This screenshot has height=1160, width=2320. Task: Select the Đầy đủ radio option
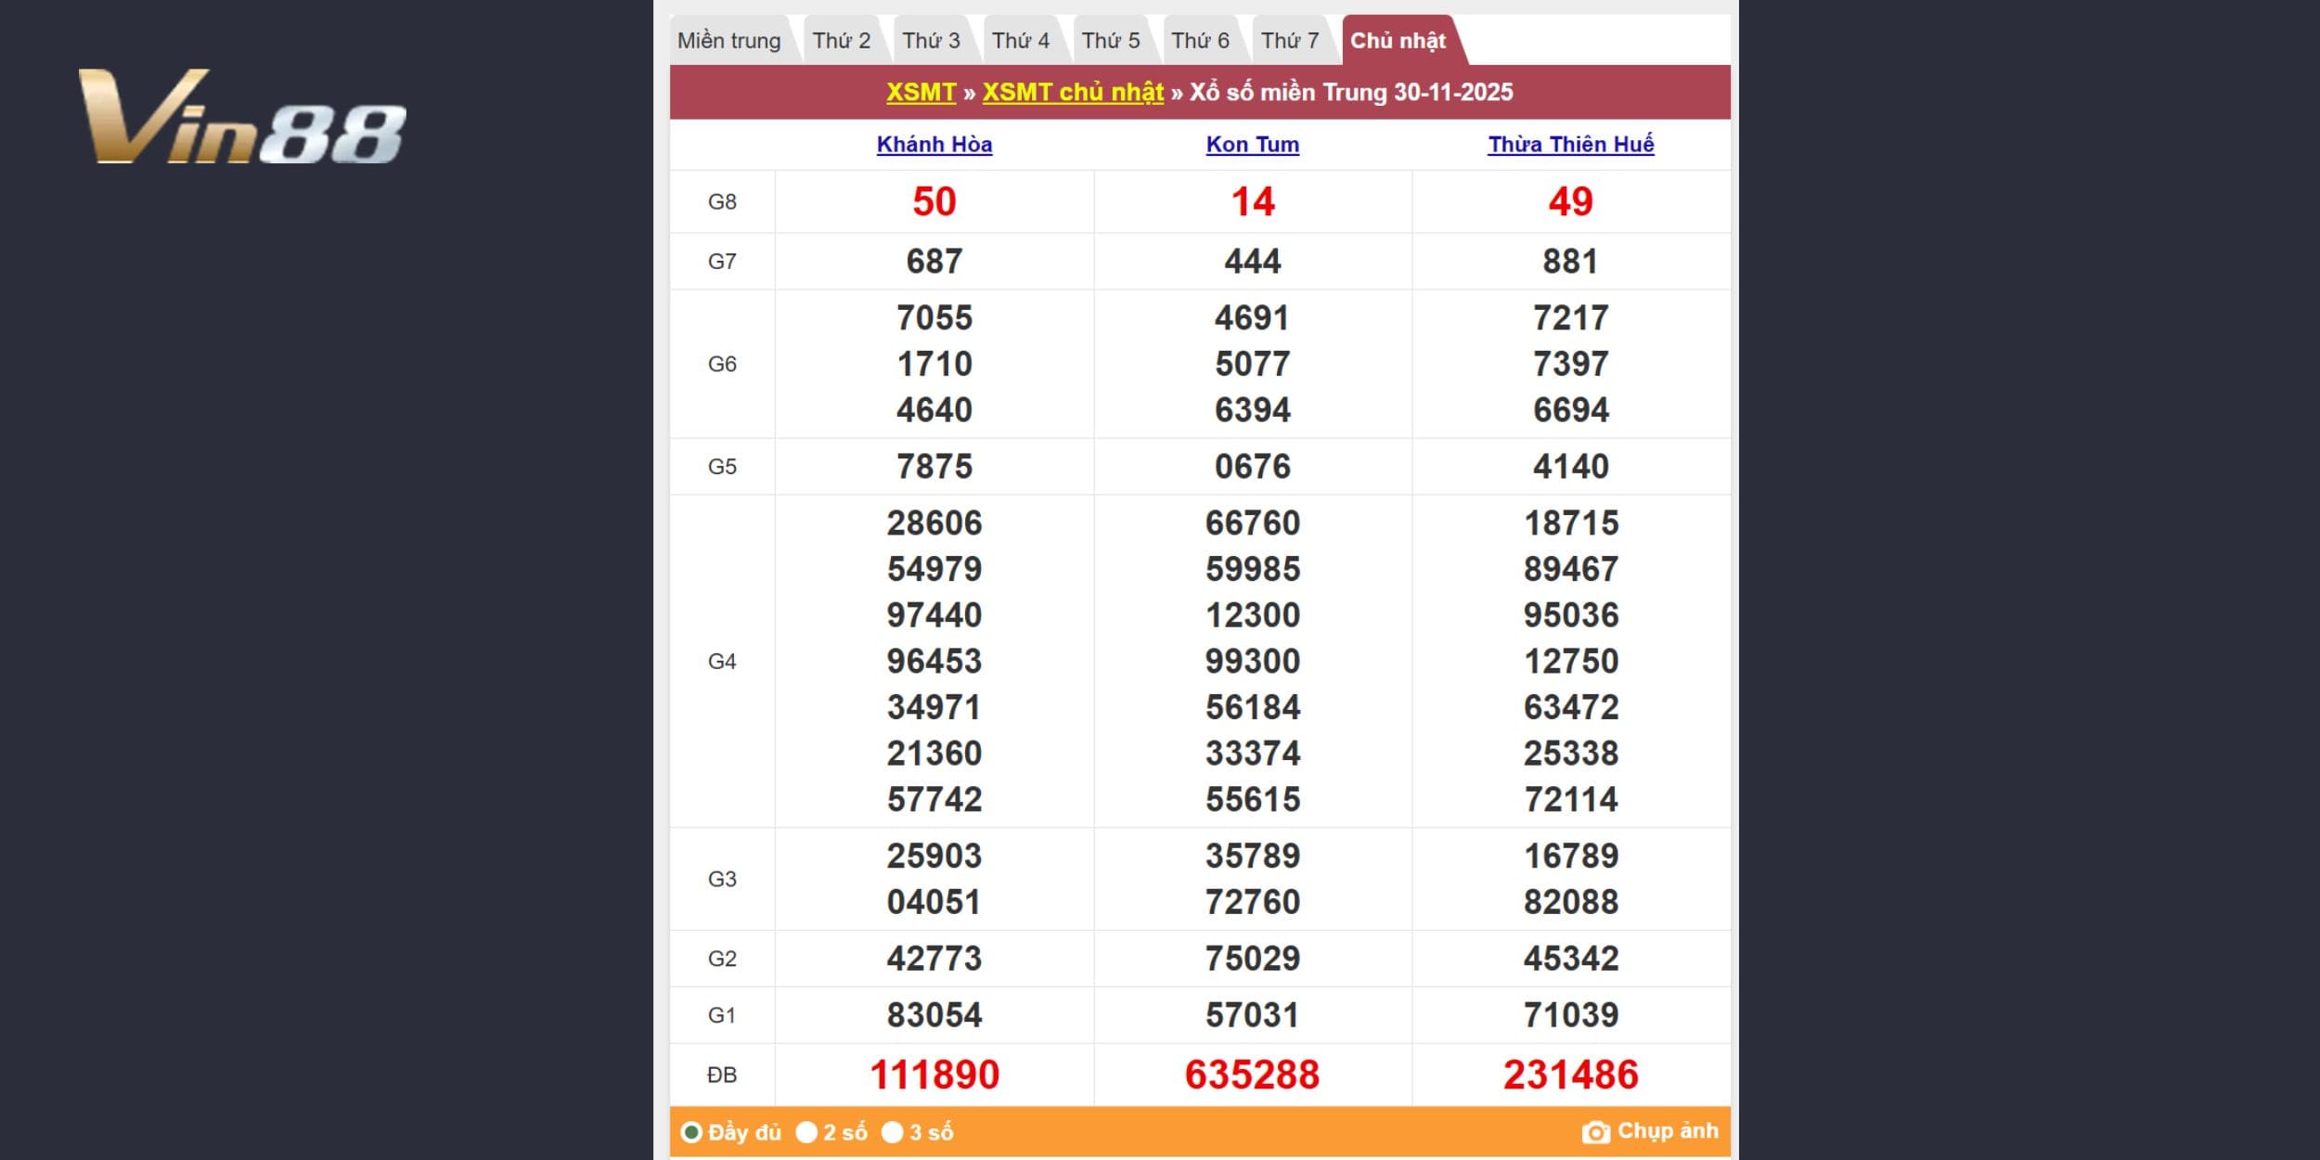691,1132
